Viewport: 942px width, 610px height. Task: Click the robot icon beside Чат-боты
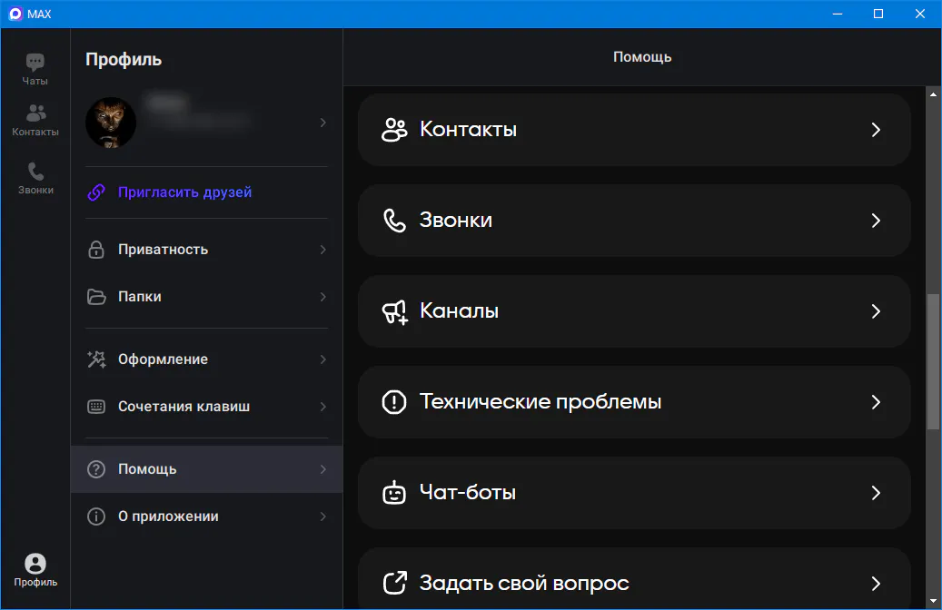coord(394,493)
